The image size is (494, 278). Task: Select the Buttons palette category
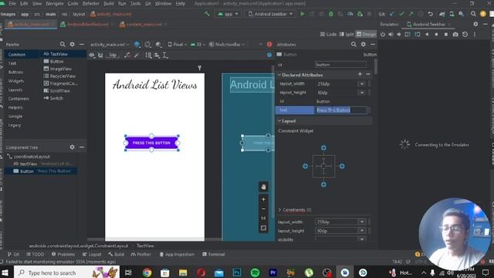click(x=15, y=72)
